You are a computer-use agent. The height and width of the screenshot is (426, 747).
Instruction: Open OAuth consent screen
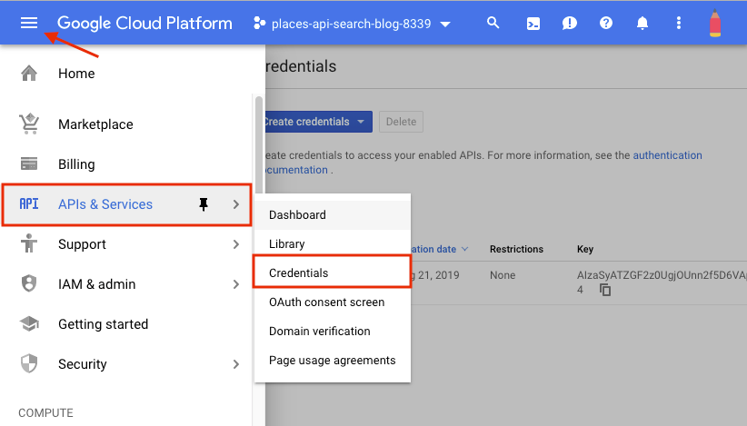[x=333, y=302]
